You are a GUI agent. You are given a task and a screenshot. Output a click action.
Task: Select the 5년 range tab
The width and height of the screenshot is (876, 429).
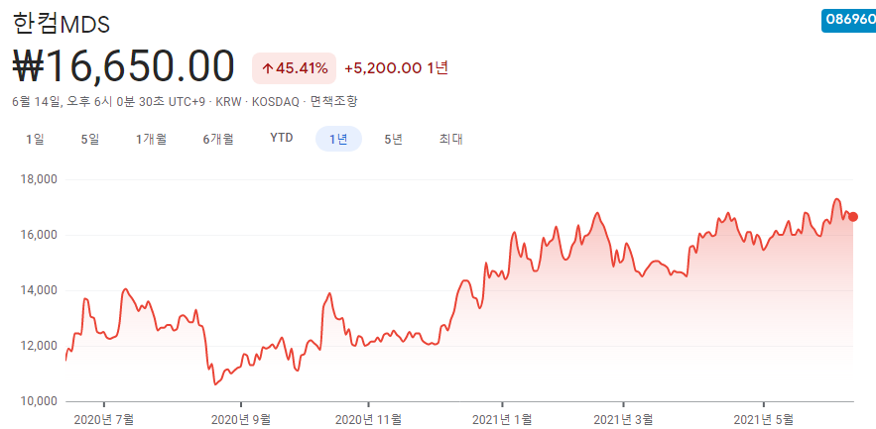393,139
